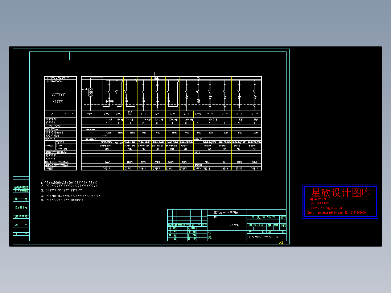The image size is (391, 293).
Task: Select the OSA-63 cell in the table
Action: [198, 139]
